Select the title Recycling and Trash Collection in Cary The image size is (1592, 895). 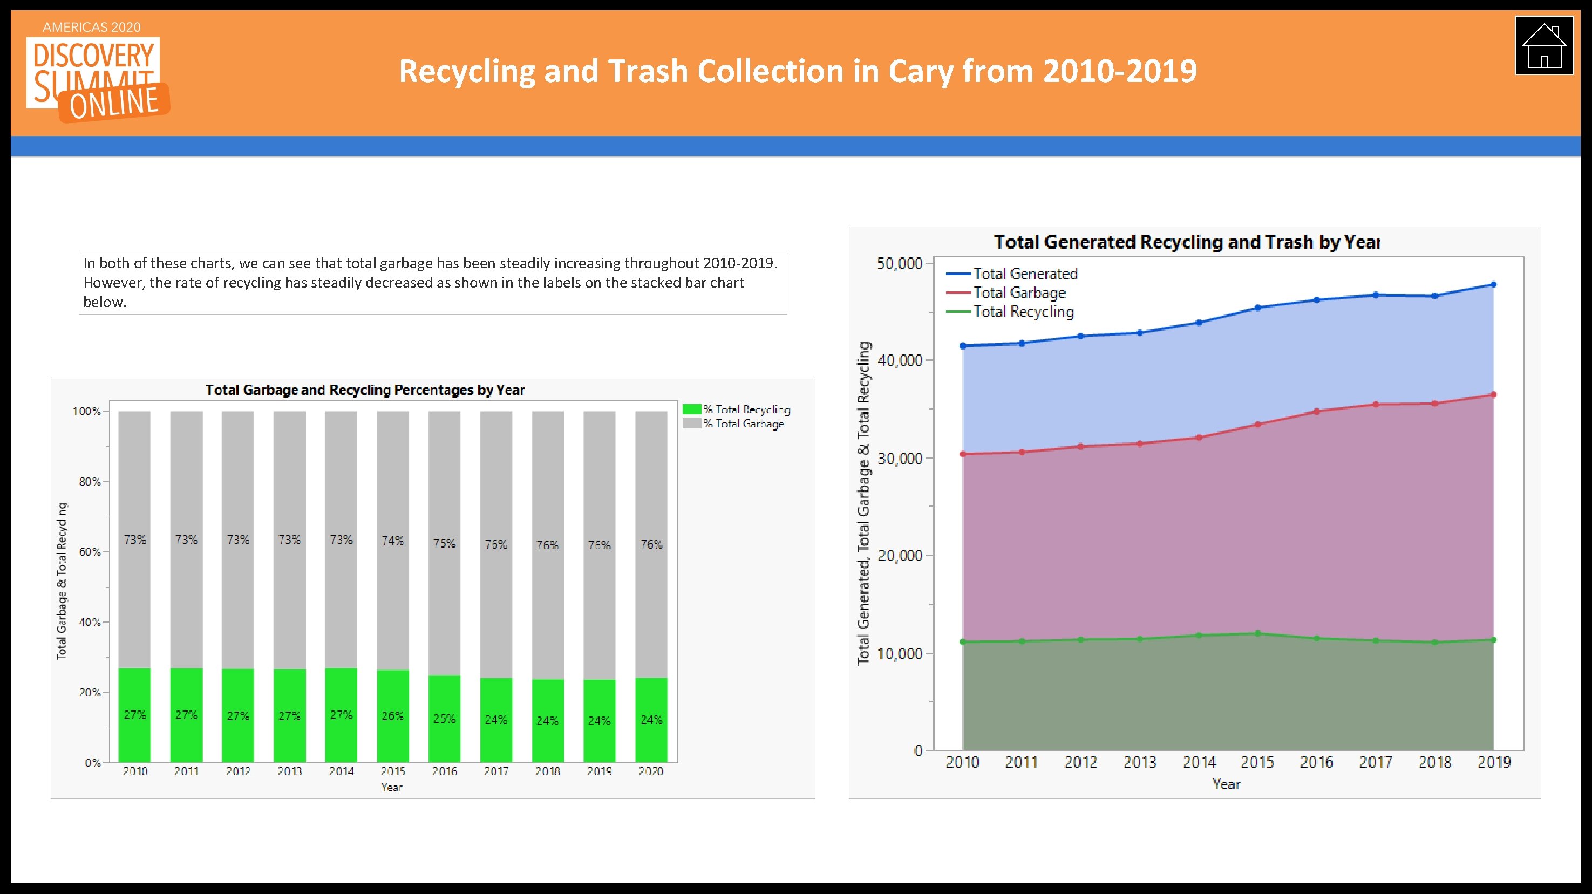797,71
